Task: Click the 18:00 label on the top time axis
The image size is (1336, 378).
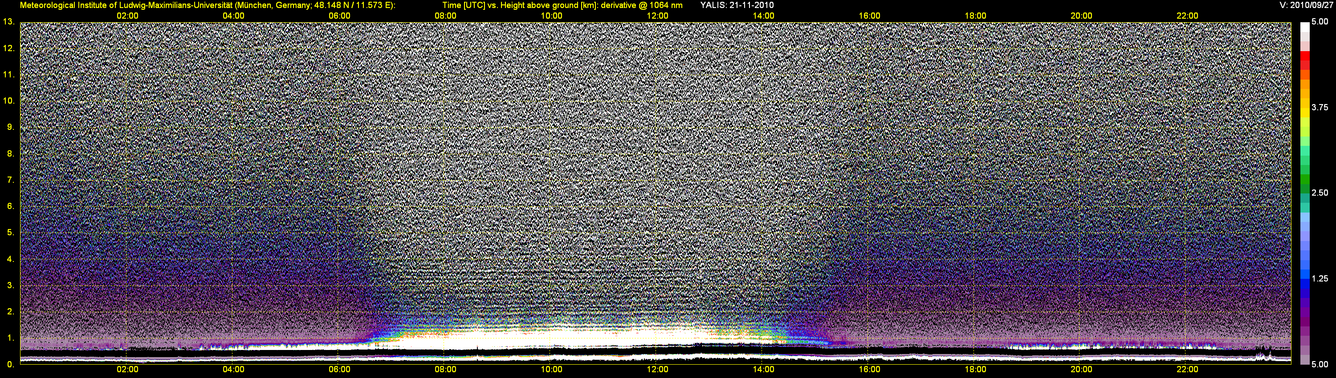Action: coord(976,16)
